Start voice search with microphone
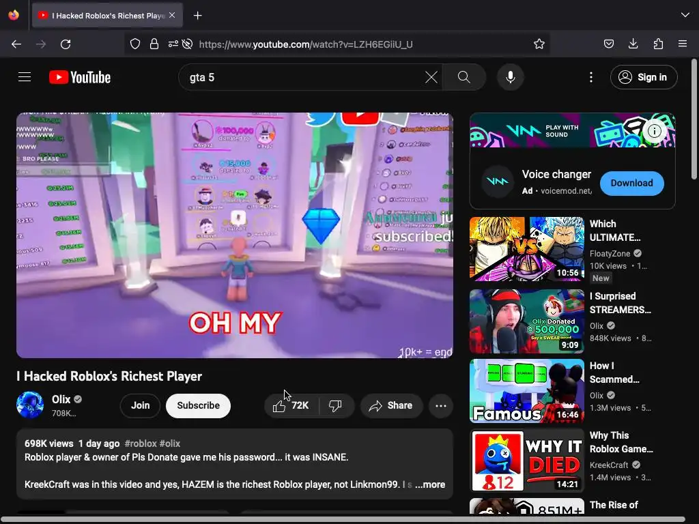 pyautogui.click(x=511, y=77)
